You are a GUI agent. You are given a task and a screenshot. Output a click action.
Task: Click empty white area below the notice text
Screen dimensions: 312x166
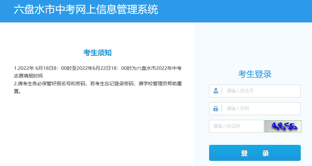96,128
